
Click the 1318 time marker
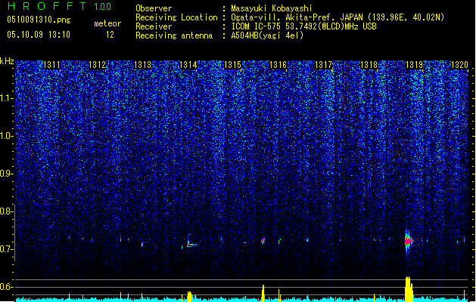point(369,65)
